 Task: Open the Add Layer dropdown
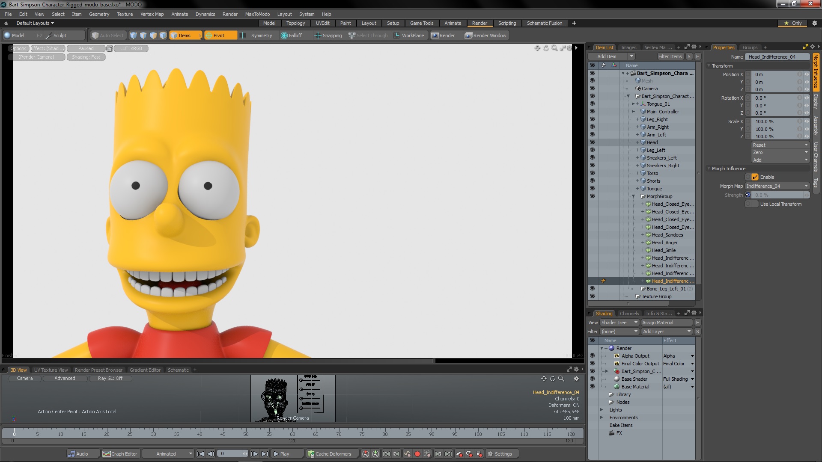tap(667, 332)
